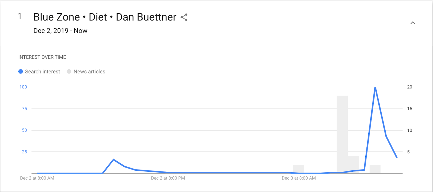This screenshot has width=433, height=192.
Task: Click the INTEREST OVER TIME heading
Action: (x=42, y=57)
